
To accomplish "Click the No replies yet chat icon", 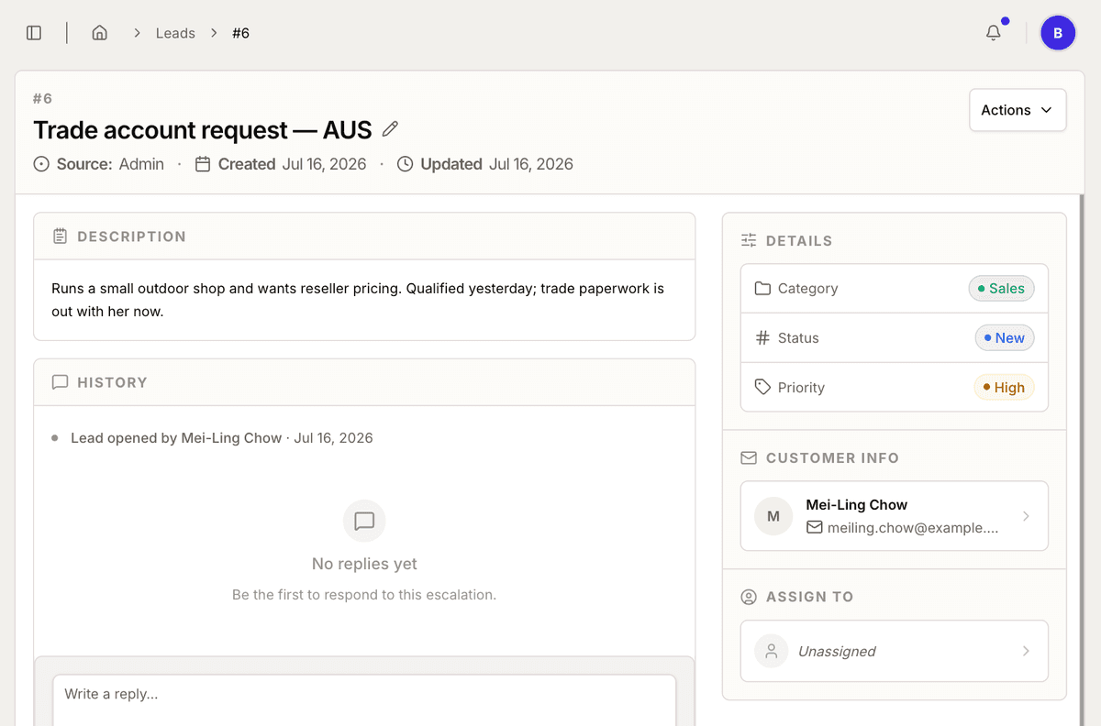I will tap(364, 521).
